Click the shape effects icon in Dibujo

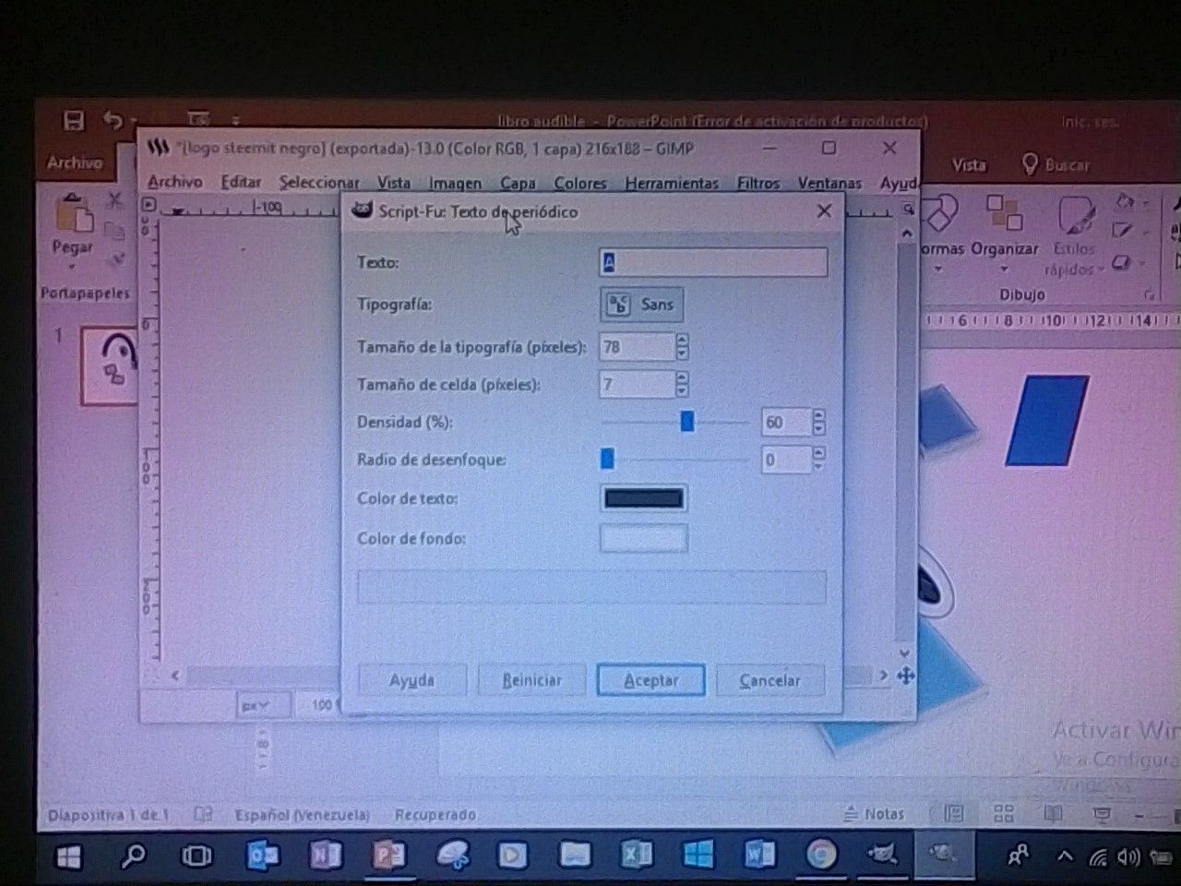pyautogui.click(x=1122, y=263)
